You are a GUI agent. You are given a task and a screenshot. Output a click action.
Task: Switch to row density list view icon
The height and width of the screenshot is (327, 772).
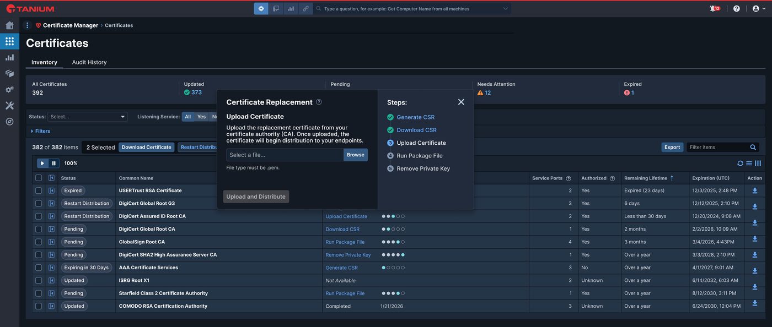coord(749,163)
